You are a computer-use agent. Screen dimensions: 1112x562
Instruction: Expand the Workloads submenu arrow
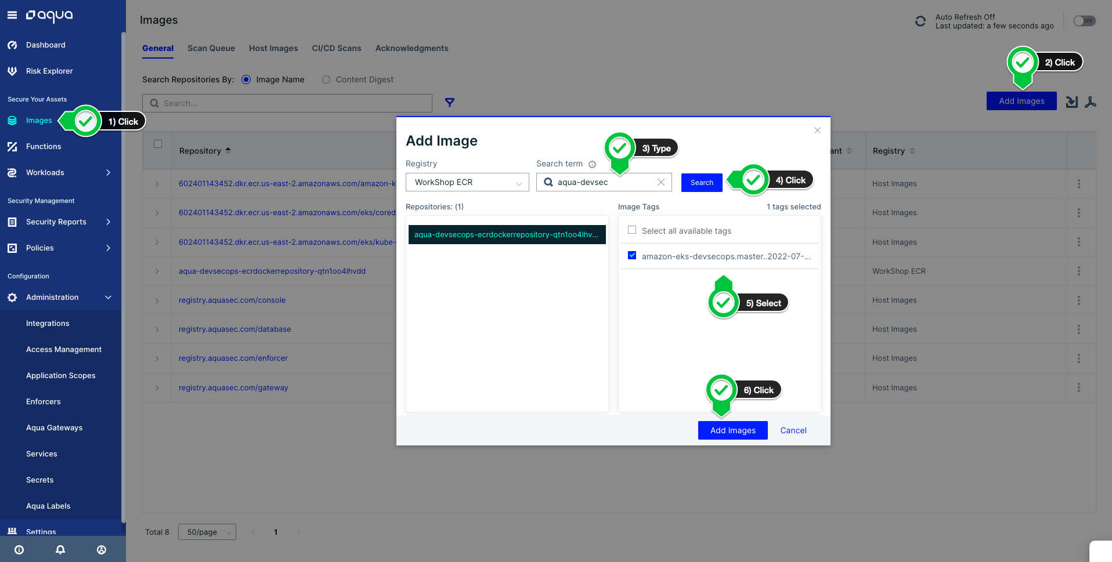(108, 172)
